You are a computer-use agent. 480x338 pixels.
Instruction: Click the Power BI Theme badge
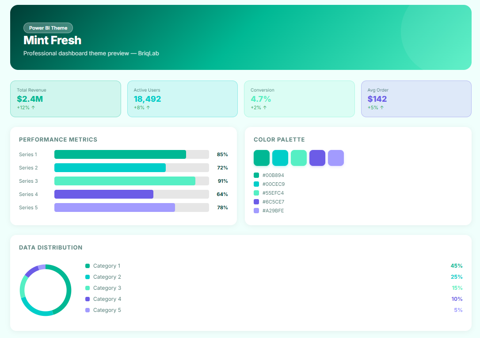click(48, 28)
